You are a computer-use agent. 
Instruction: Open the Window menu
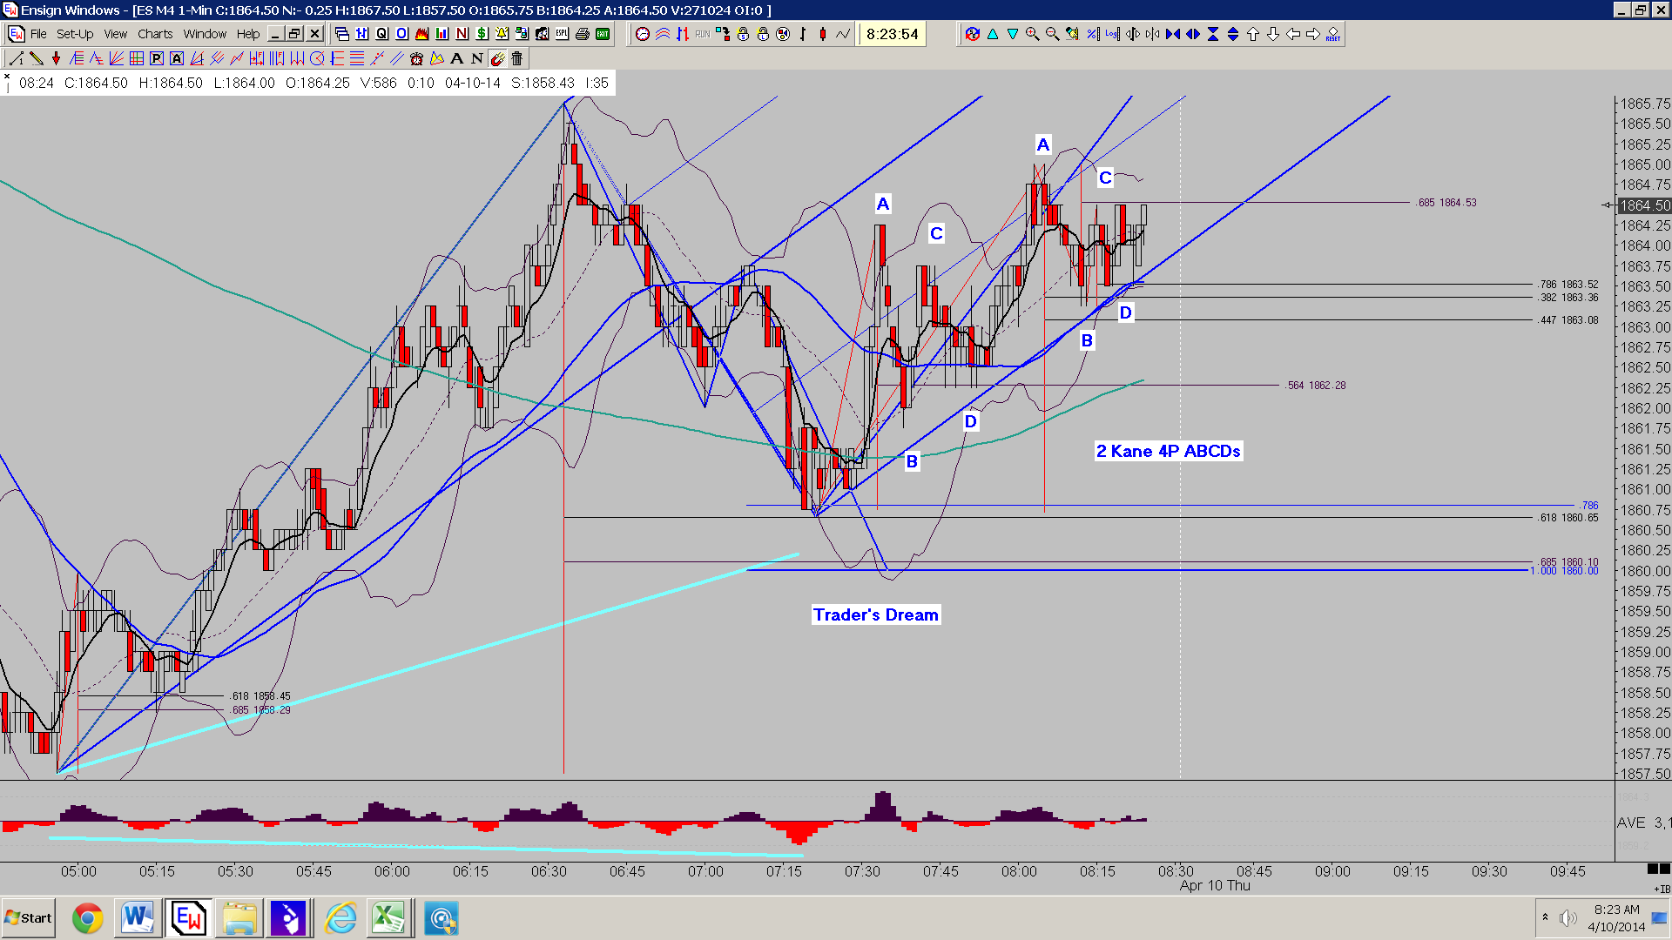coord(205,34)
